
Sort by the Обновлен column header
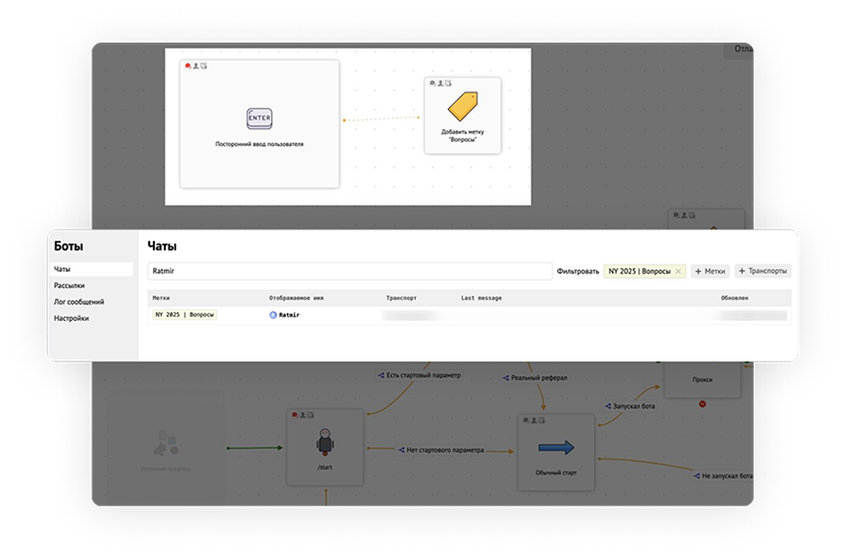pos(734,297)
